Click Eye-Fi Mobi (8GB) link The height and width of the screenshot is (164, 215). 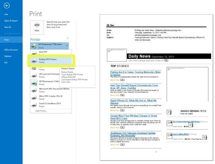click(x=180, y=134)
